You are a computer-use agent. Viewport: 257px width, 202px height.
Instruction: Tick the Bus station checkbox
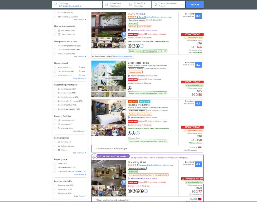tap(55, 31)
